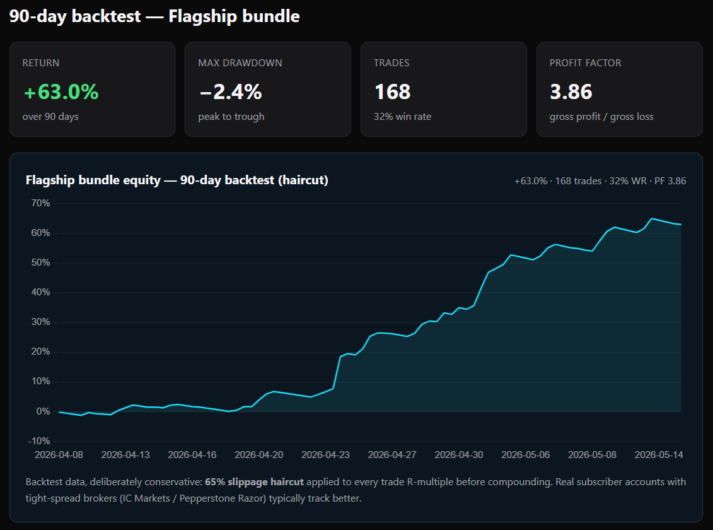Click the +63.0% return value

(61, 92)
